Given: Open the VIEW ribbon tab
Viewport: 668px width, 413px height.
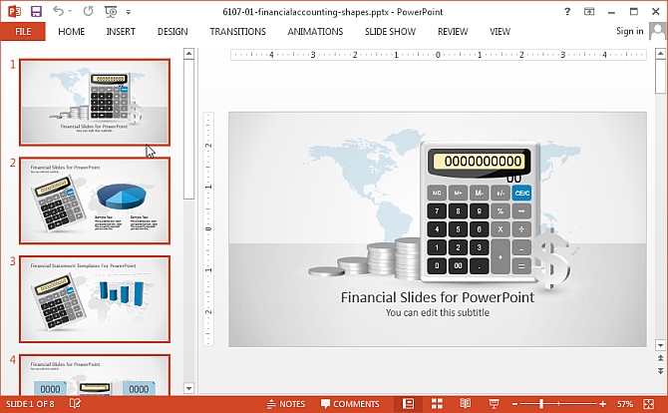Looking at the screenshot, I should click(500, 32).
